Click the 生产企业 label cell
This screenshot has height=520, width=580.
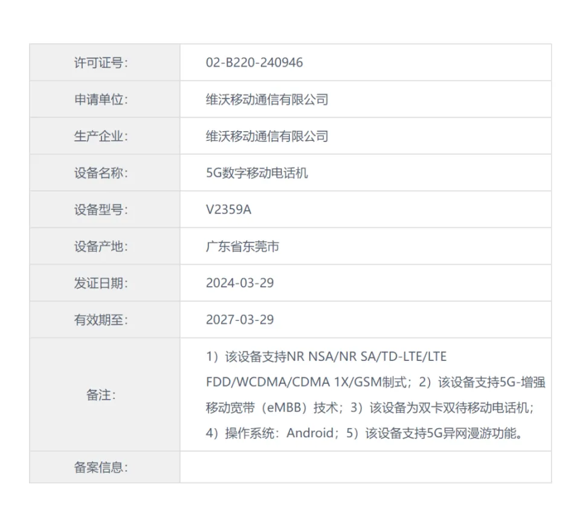coord(101,137)
